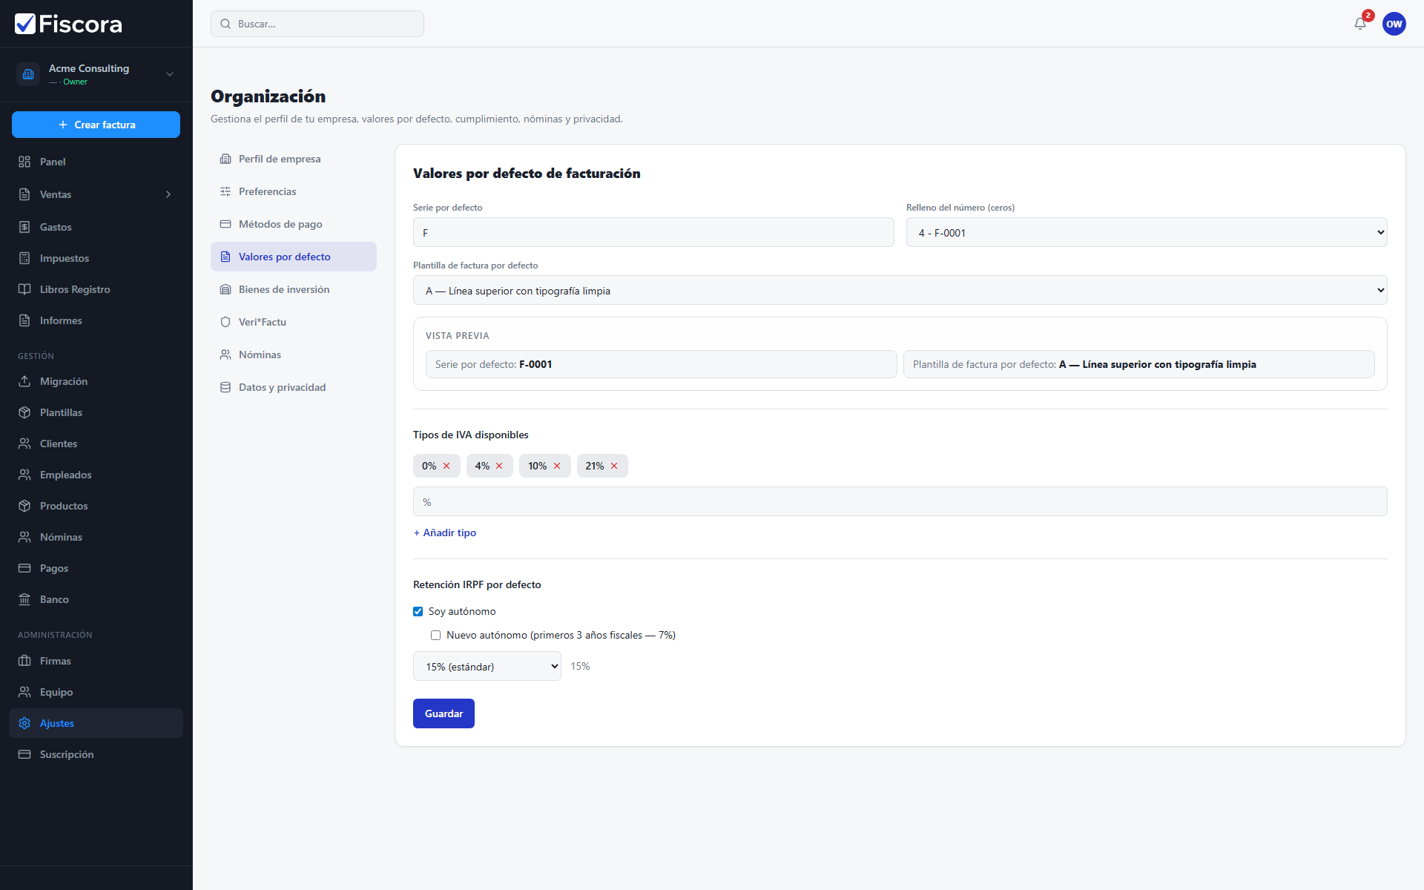Image resolution: width=1424 pixels, height=890 pixels.
Task: Click the Guardar button
Action: point(444,713)
